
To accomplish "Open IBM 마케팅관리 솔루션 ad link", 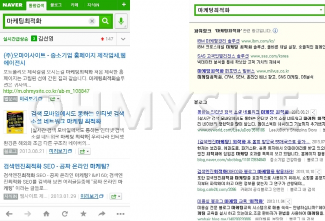I will [x=218, y=41].
